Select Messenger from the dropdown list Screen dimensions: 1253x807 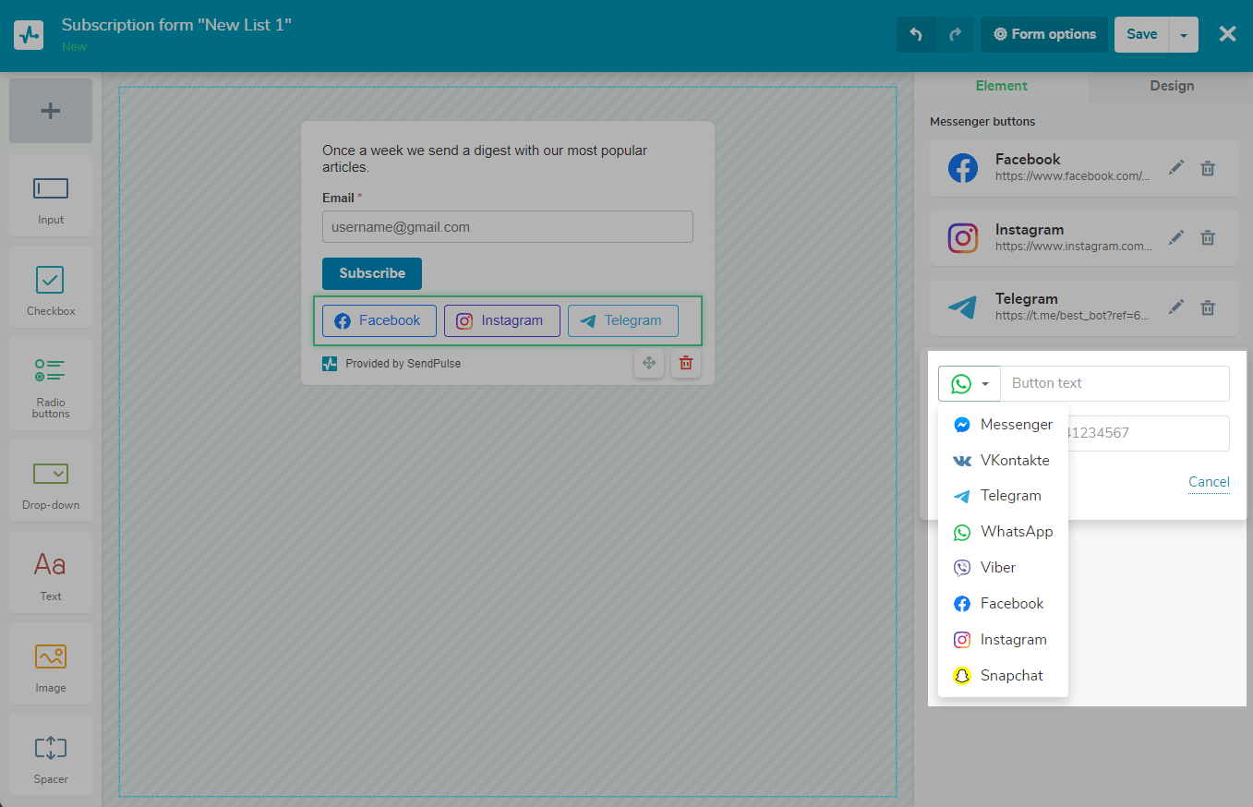(x=1003, y=425)
